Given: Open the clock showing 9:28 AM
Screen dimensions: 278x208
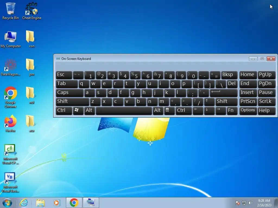Looking at the screenshot, I should [x=264, y=203].
